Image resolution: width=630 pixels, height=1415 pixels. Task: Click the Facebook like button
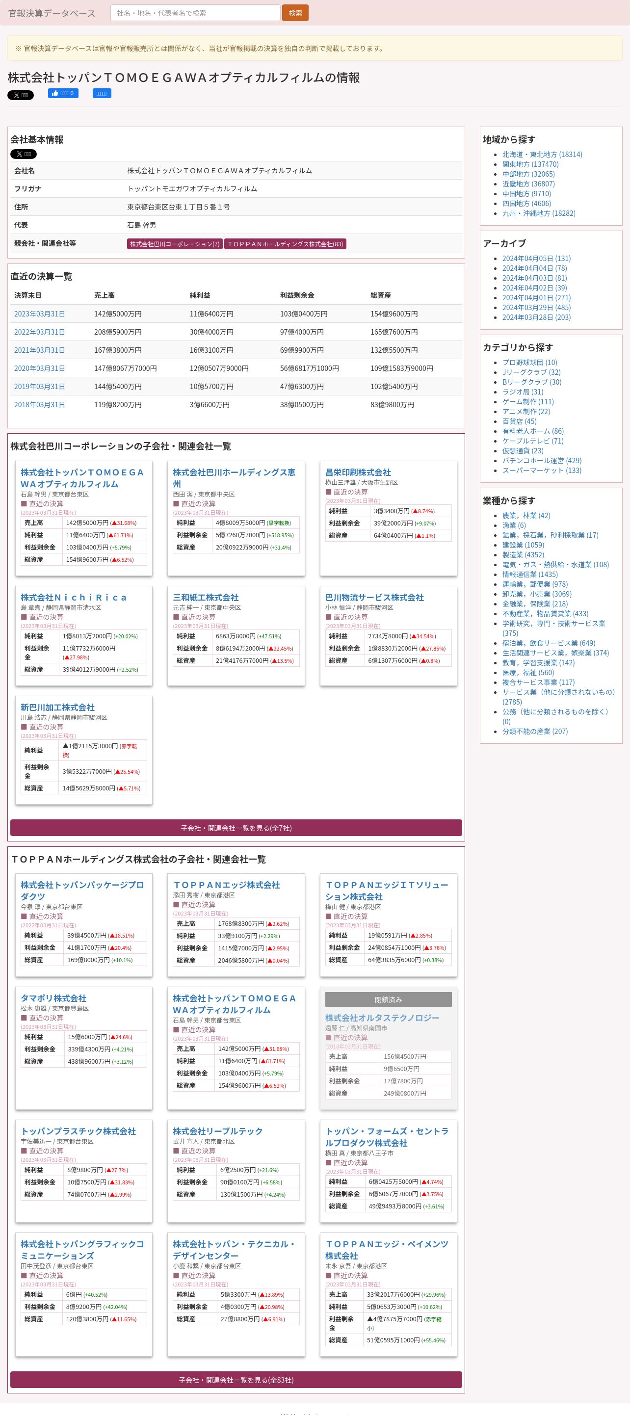click(63, 93)
